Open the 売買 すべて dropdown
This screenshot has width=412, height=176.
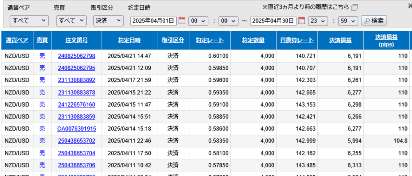tap(71, 21)
